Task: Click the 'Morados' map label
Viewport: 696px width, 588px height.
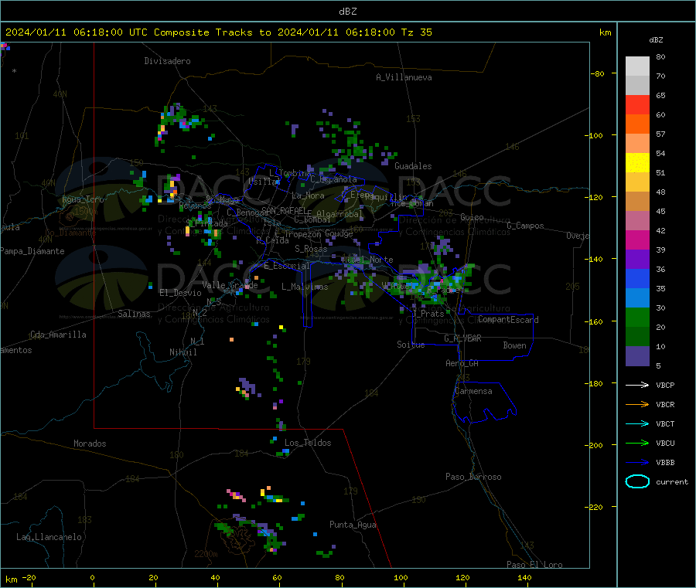Action: 90,444
